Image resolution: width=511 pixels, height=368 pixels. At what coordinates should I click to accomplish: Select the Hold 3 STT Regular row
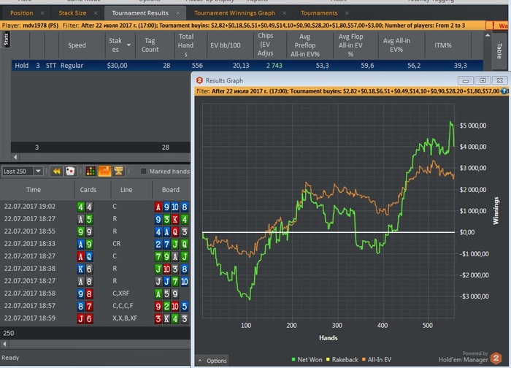pos(247,66)
